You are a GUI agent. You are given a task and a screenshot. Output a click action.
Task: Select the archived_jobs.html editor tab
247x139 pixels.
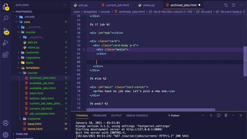183,5
